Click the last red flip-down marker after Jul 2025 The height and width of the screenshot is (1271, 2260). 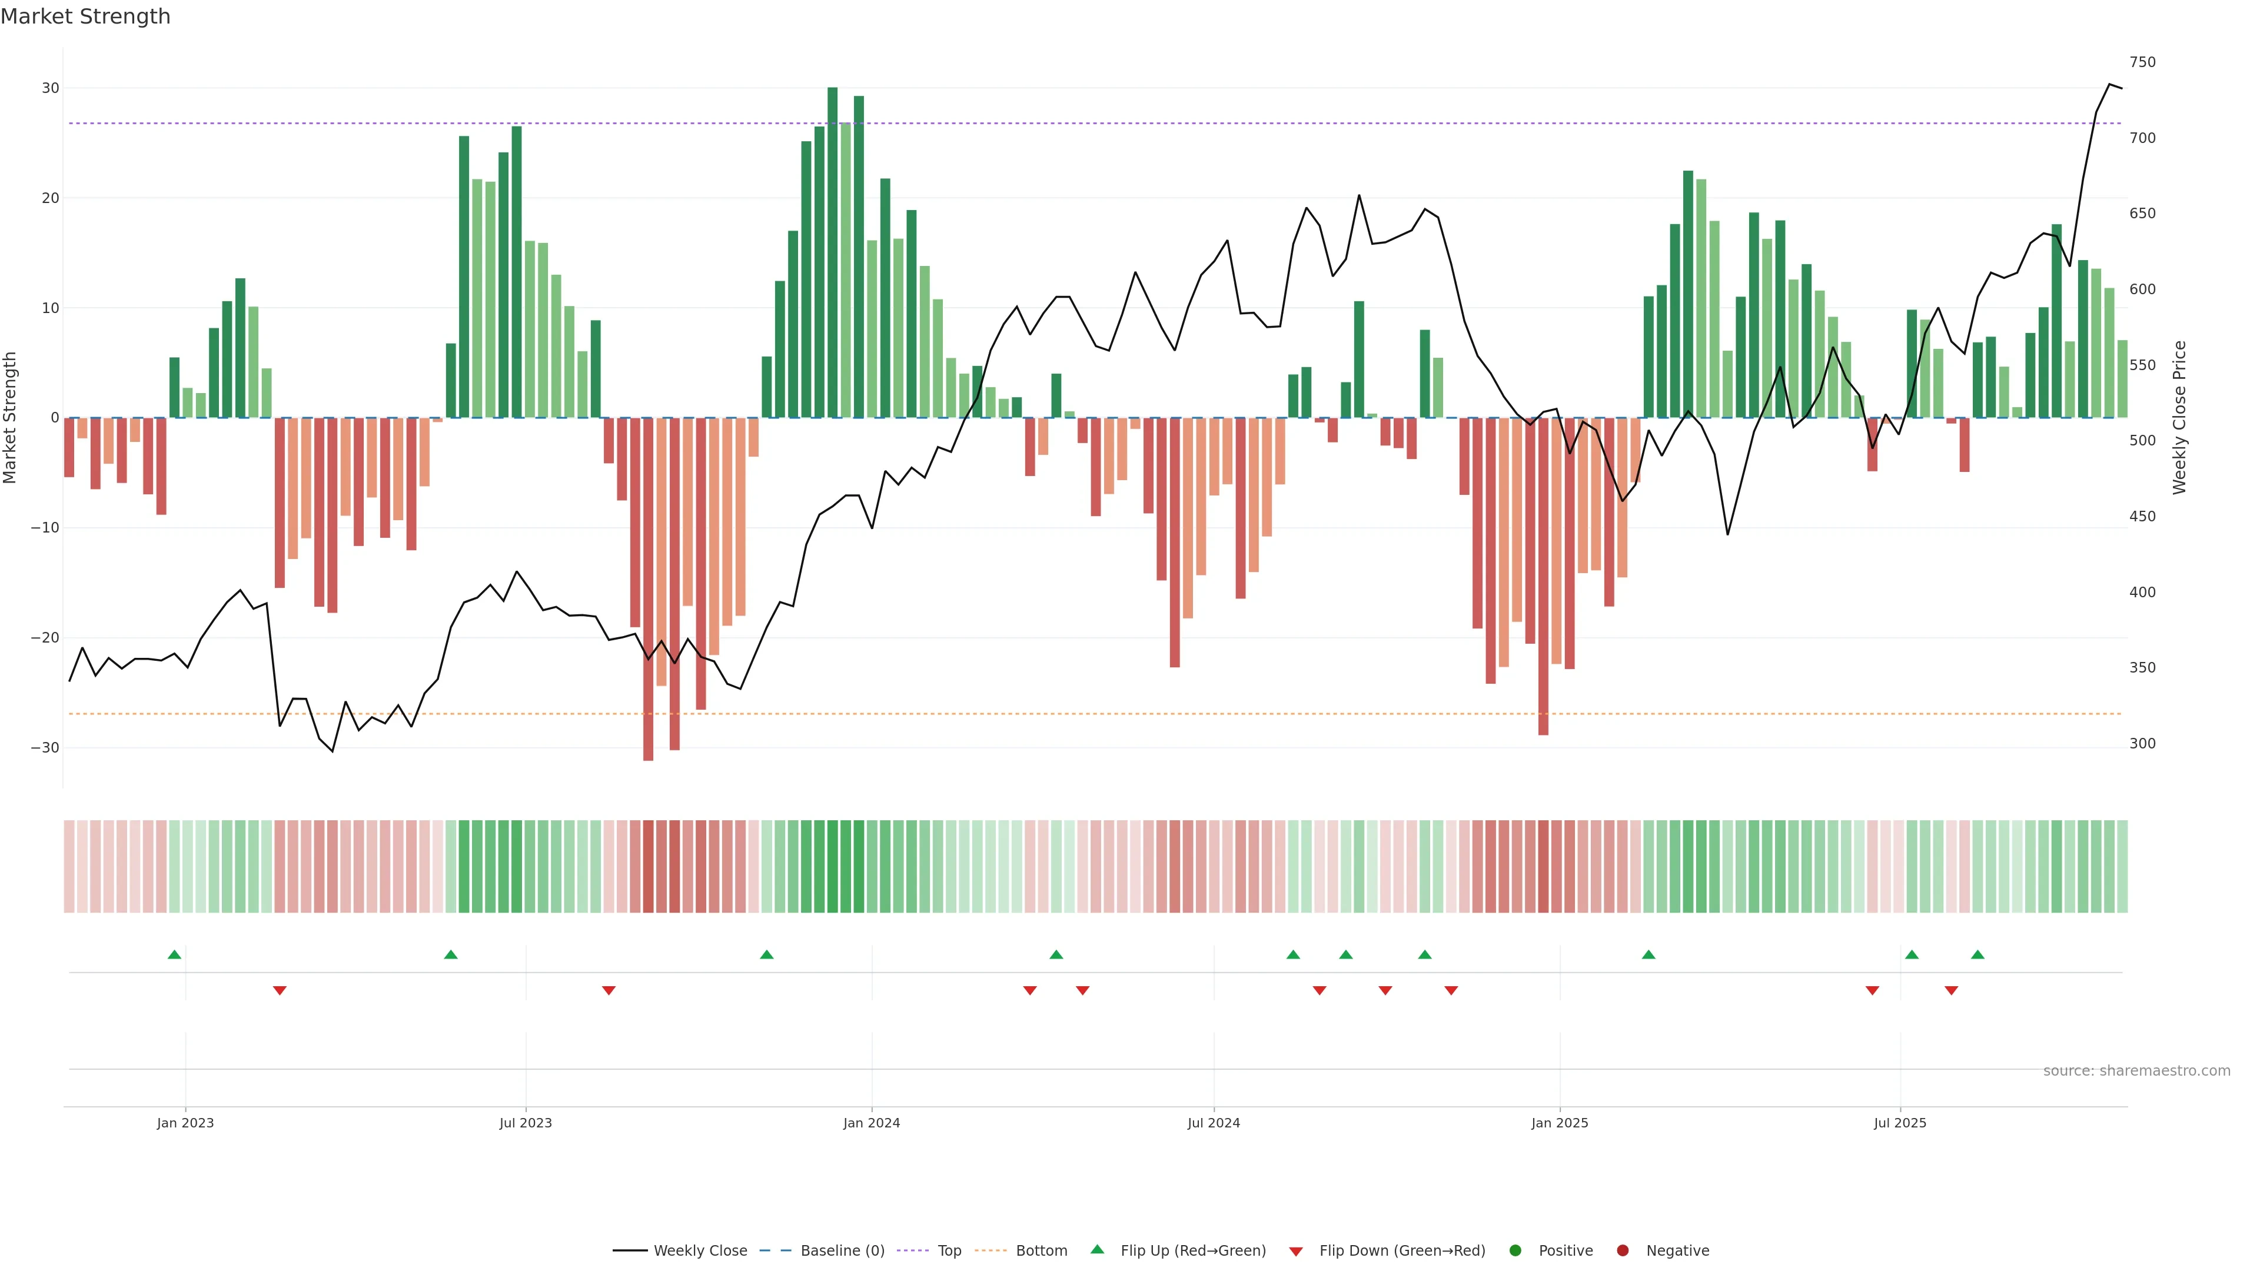1951,990
